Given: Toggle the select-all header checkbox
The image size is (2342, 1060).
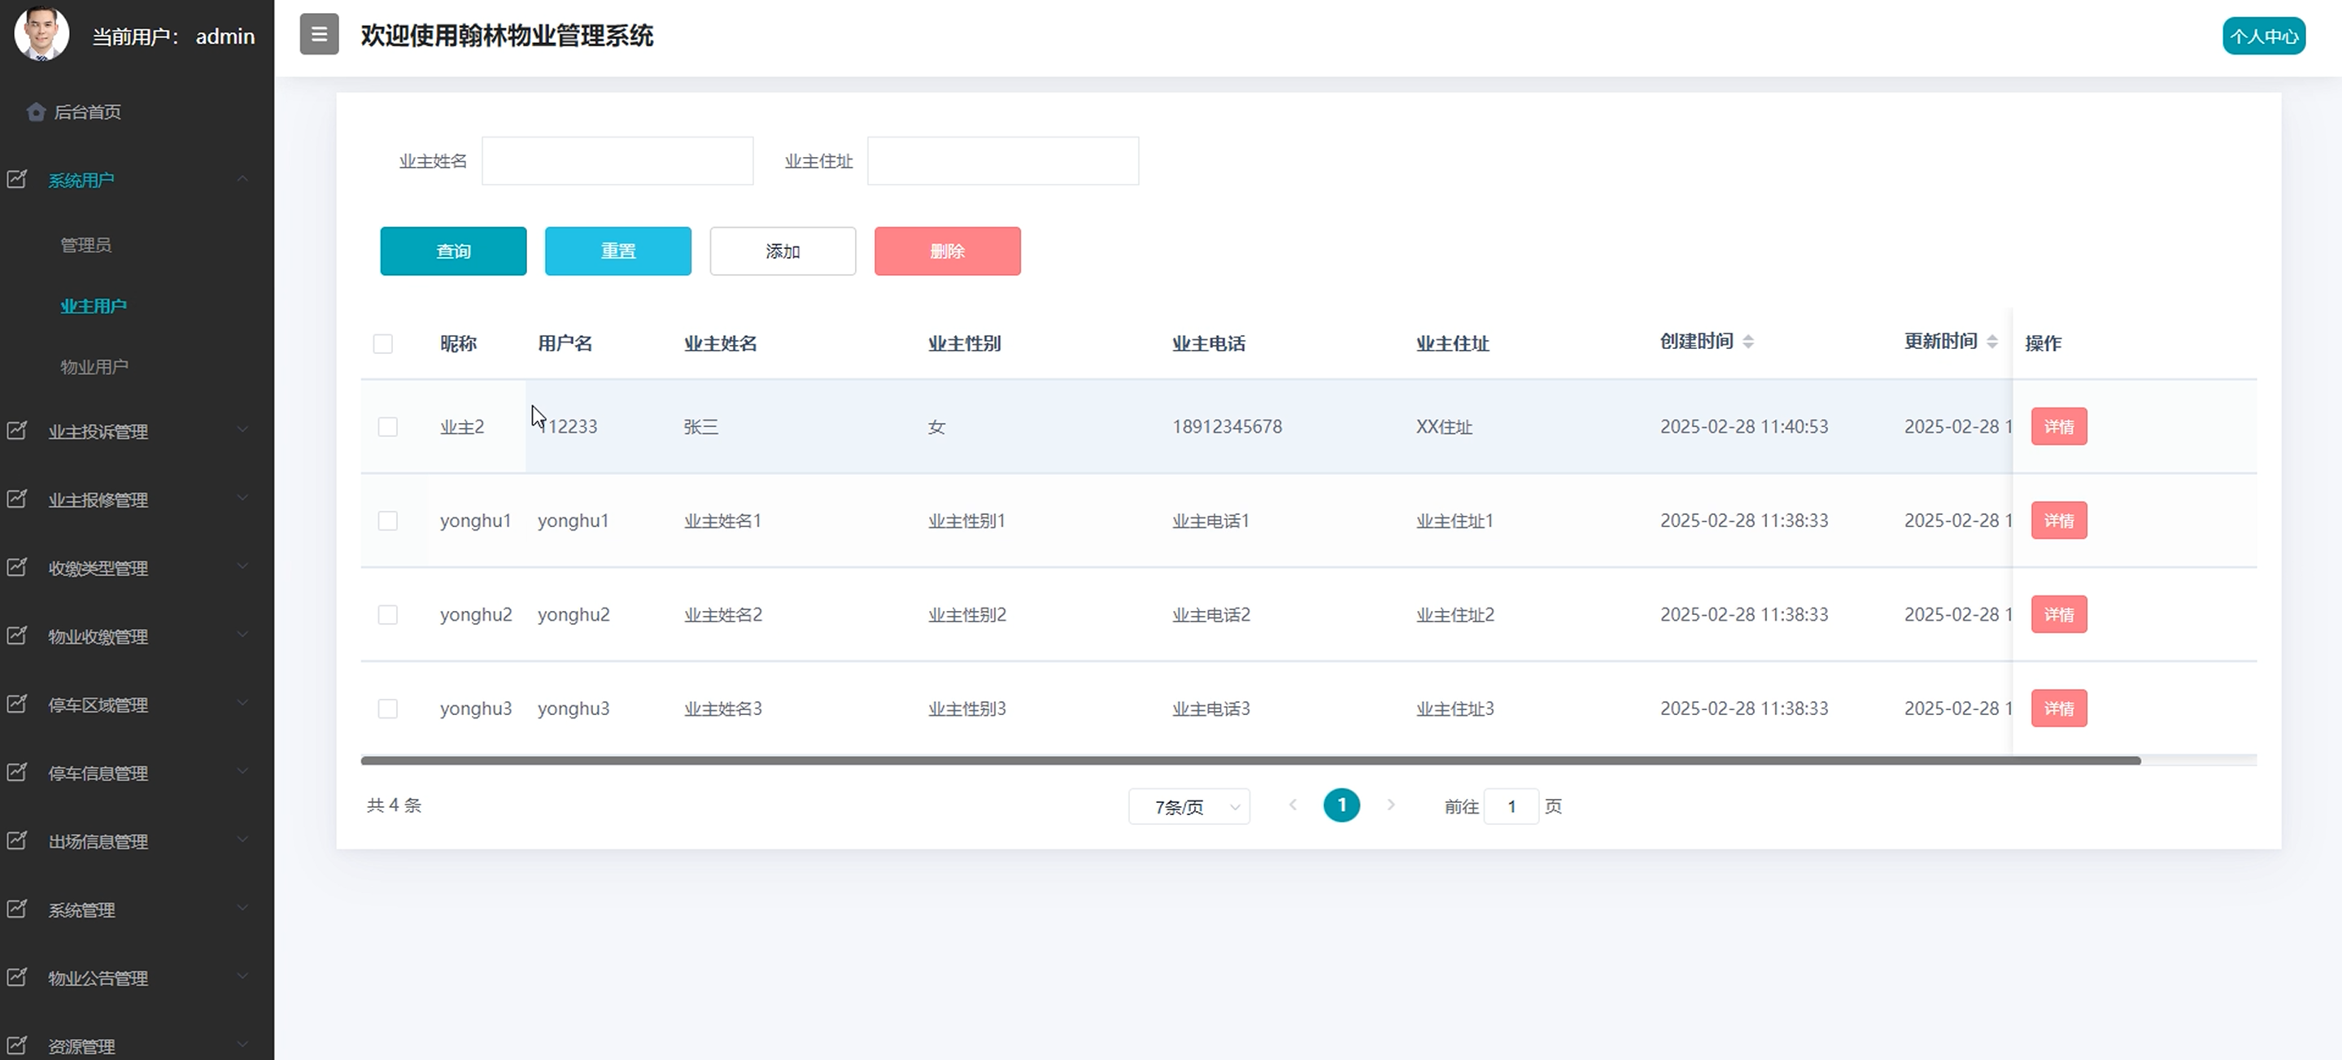Looking at the screenshot, I should (x=383, y=343).
